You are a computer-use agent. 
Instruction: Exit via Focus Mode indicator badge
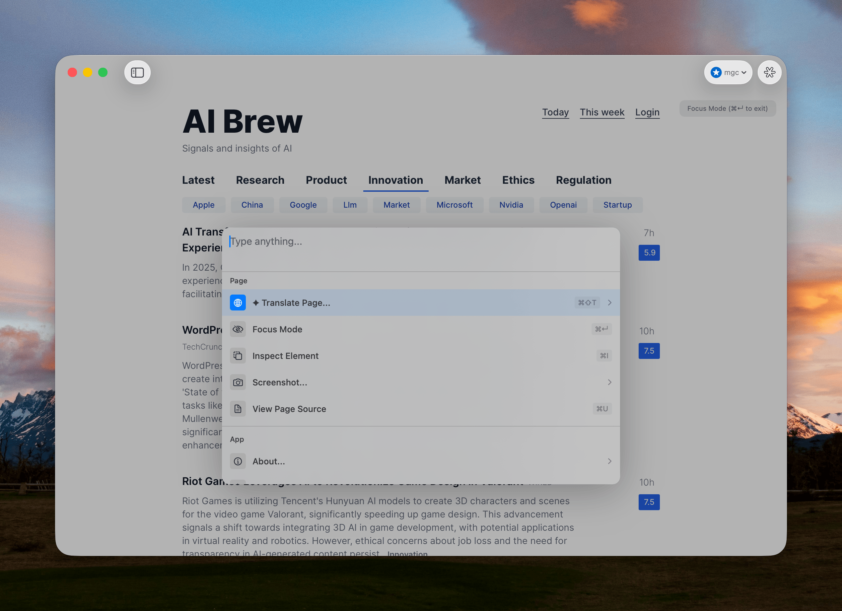pos(727,108)
